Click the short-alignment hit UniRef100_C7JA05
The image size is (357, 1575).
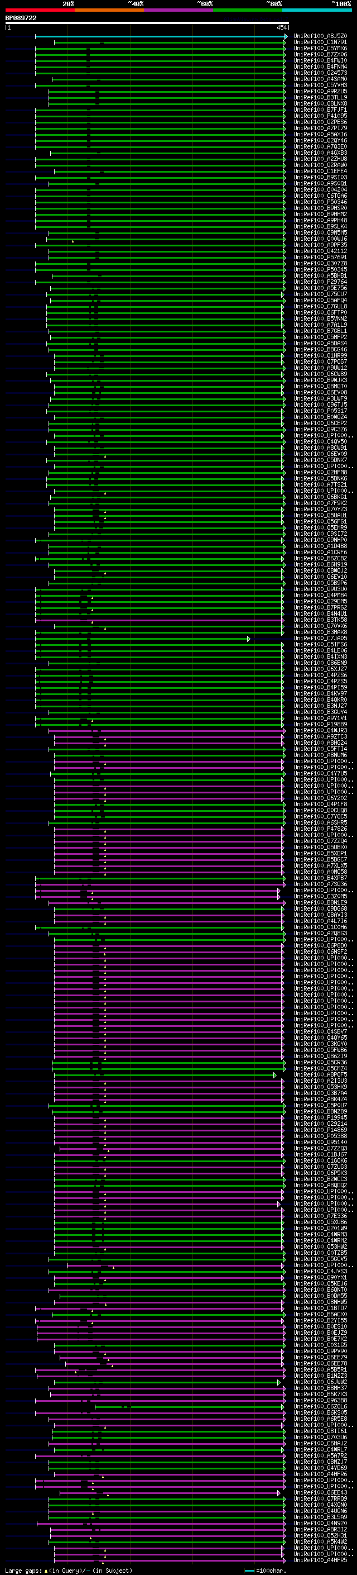pyautogui.click(x=320, y=638)
